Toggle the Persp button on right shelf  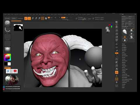click(117, 40)
